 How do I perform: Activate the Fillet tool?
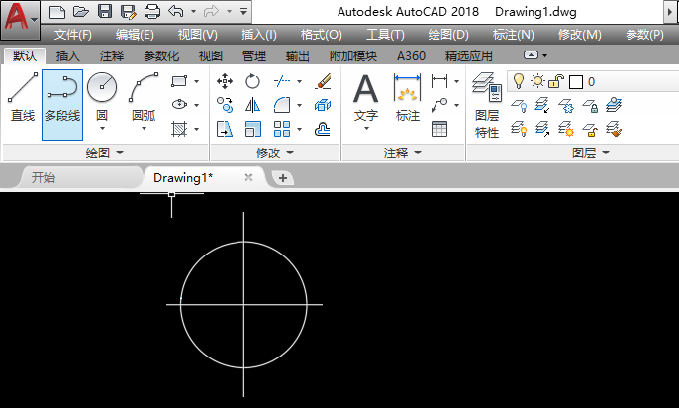pos(282,105)
